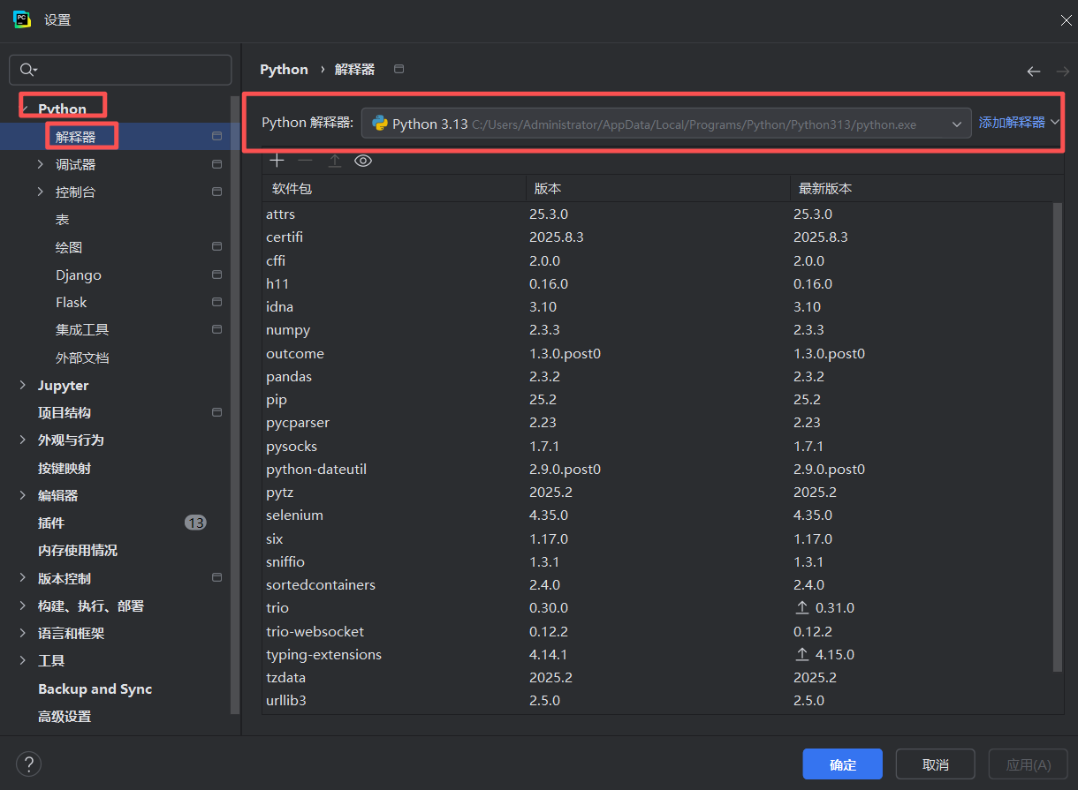This screenshot has width=1078, height=790.
Task: Click the back navigation arrow
Action: [1034, 71]
